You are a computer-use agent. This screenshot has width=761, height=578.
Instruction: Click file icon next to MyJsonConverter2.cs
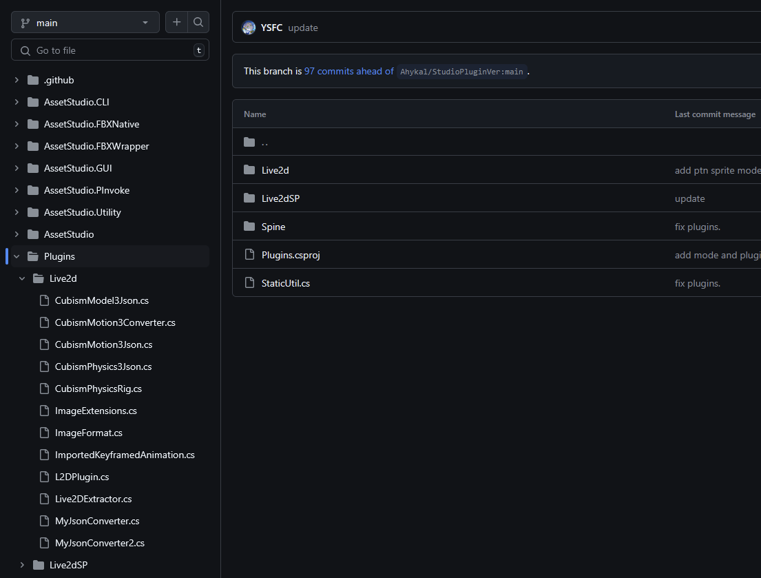tap(44, 543)
